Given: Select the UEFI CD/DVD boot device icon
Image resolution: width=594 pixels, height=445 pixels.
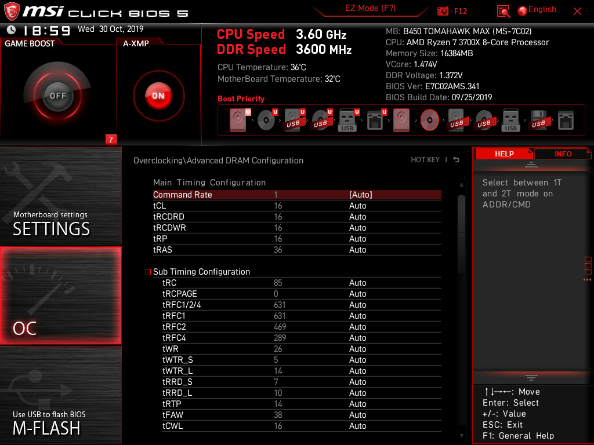Looking at the screenshot, I should click(x=266, y=120).
